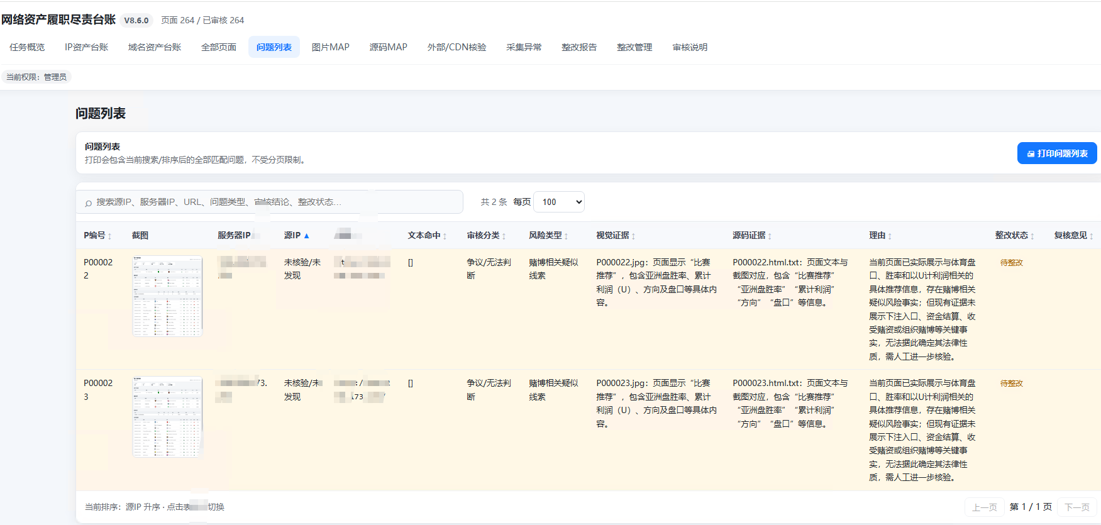Click 网络资产履职尽责台账 title
Image resolution: width=1101 pixels, height=525 pixels.
tap(58, 19)
